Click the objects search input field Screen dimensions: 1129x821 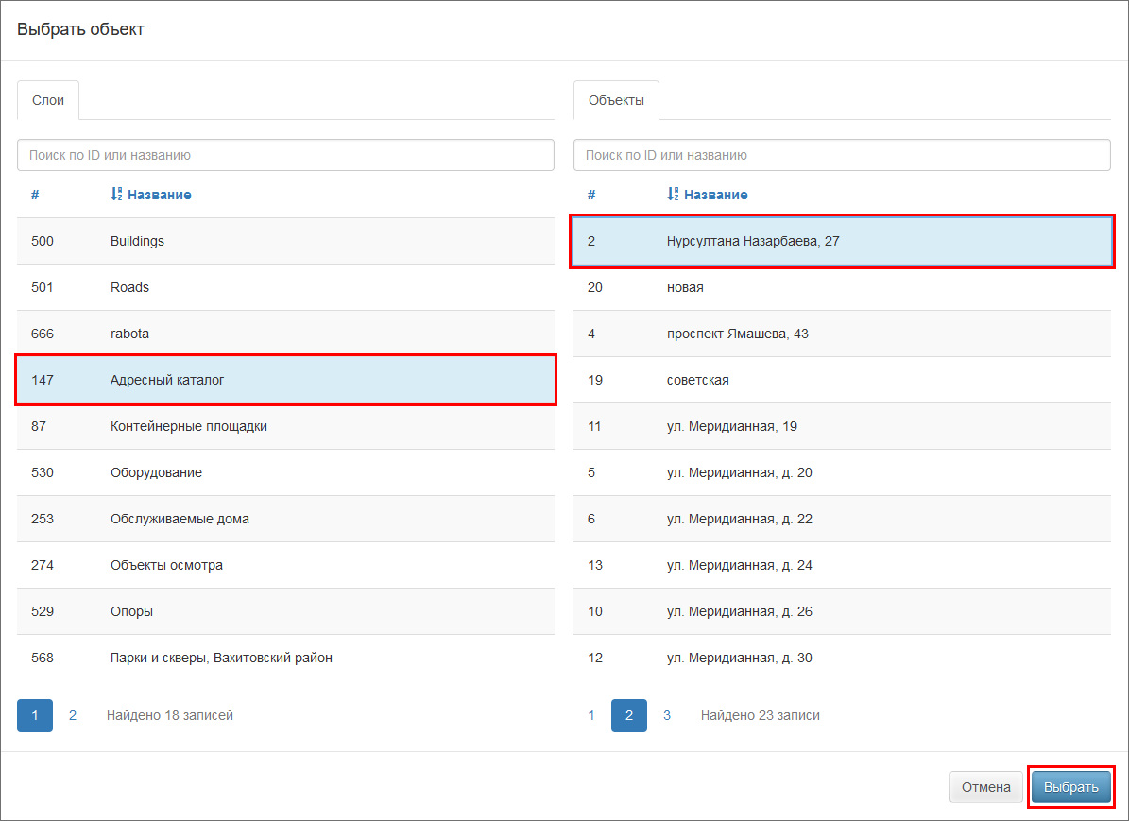[x=841, y=155]
